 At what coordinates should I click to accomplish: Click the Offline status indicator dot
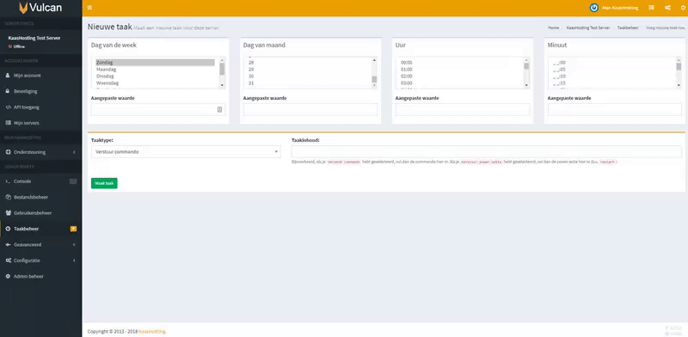(9, 46)
